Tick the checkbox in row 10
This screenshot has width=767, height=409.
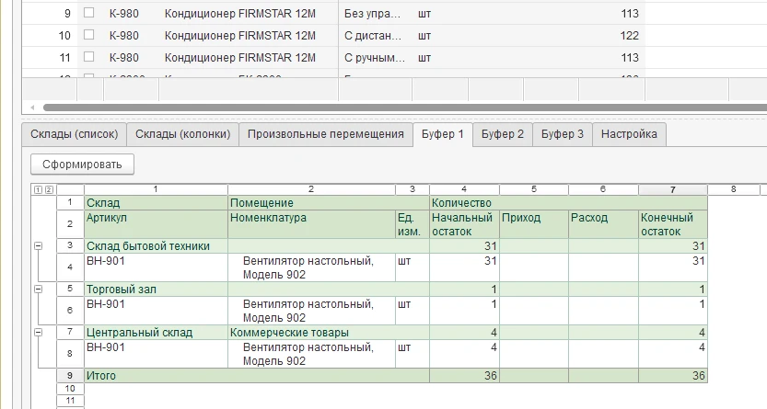88,35
